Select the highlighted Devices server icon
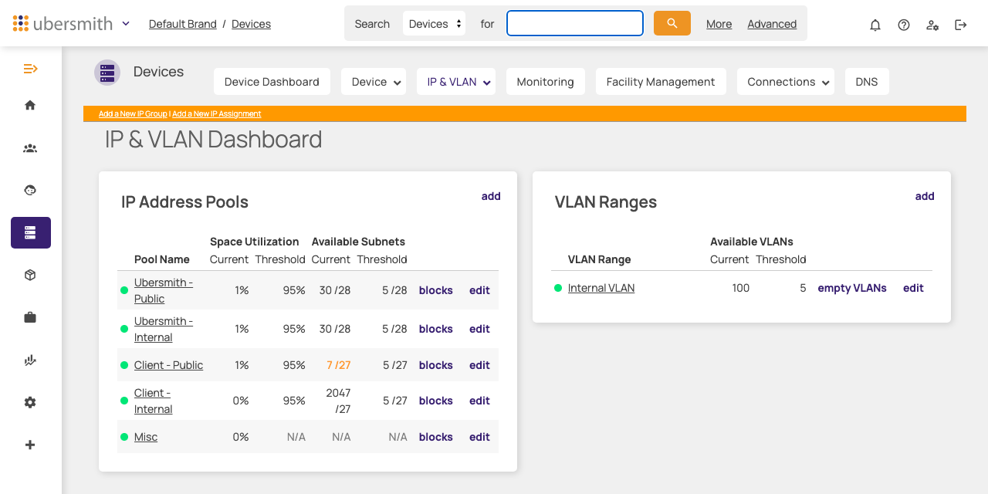The width and height of the screenshot is (988, 494). point(31,232)
